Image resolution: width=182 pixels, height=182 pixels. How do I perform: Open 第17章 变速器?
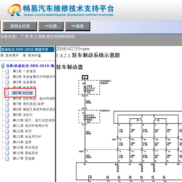point(24,158)
